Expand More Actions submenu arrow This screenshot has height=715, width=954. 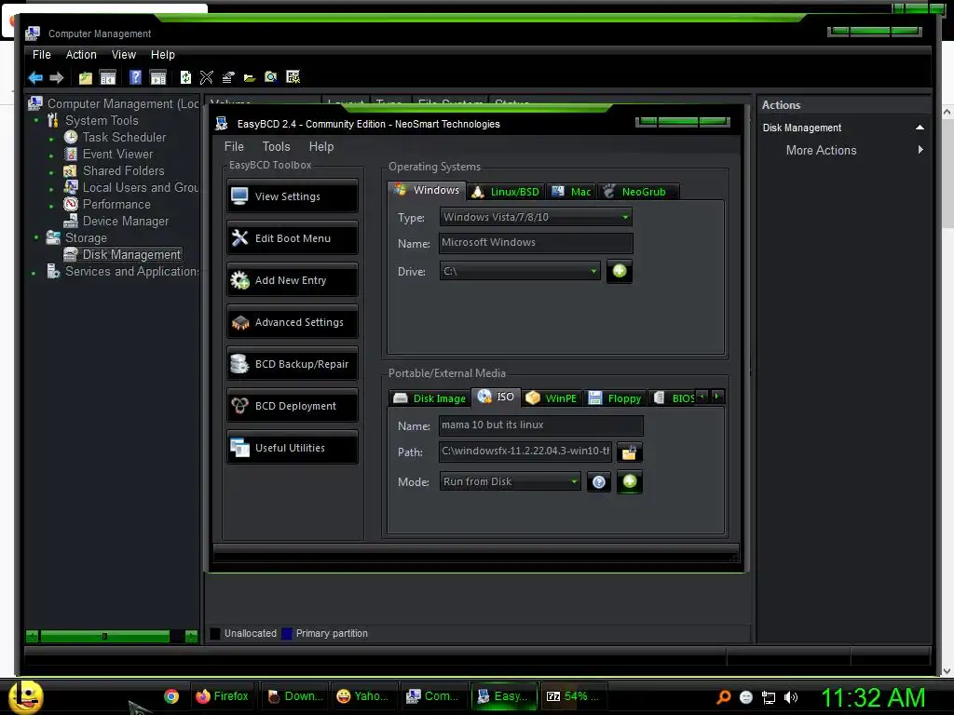(x=920, y=150)
